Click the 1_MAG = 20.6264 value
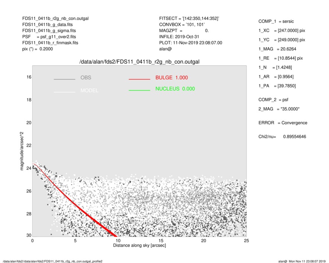The width and height of the screenshot is (329, 263). click(277, 49)
